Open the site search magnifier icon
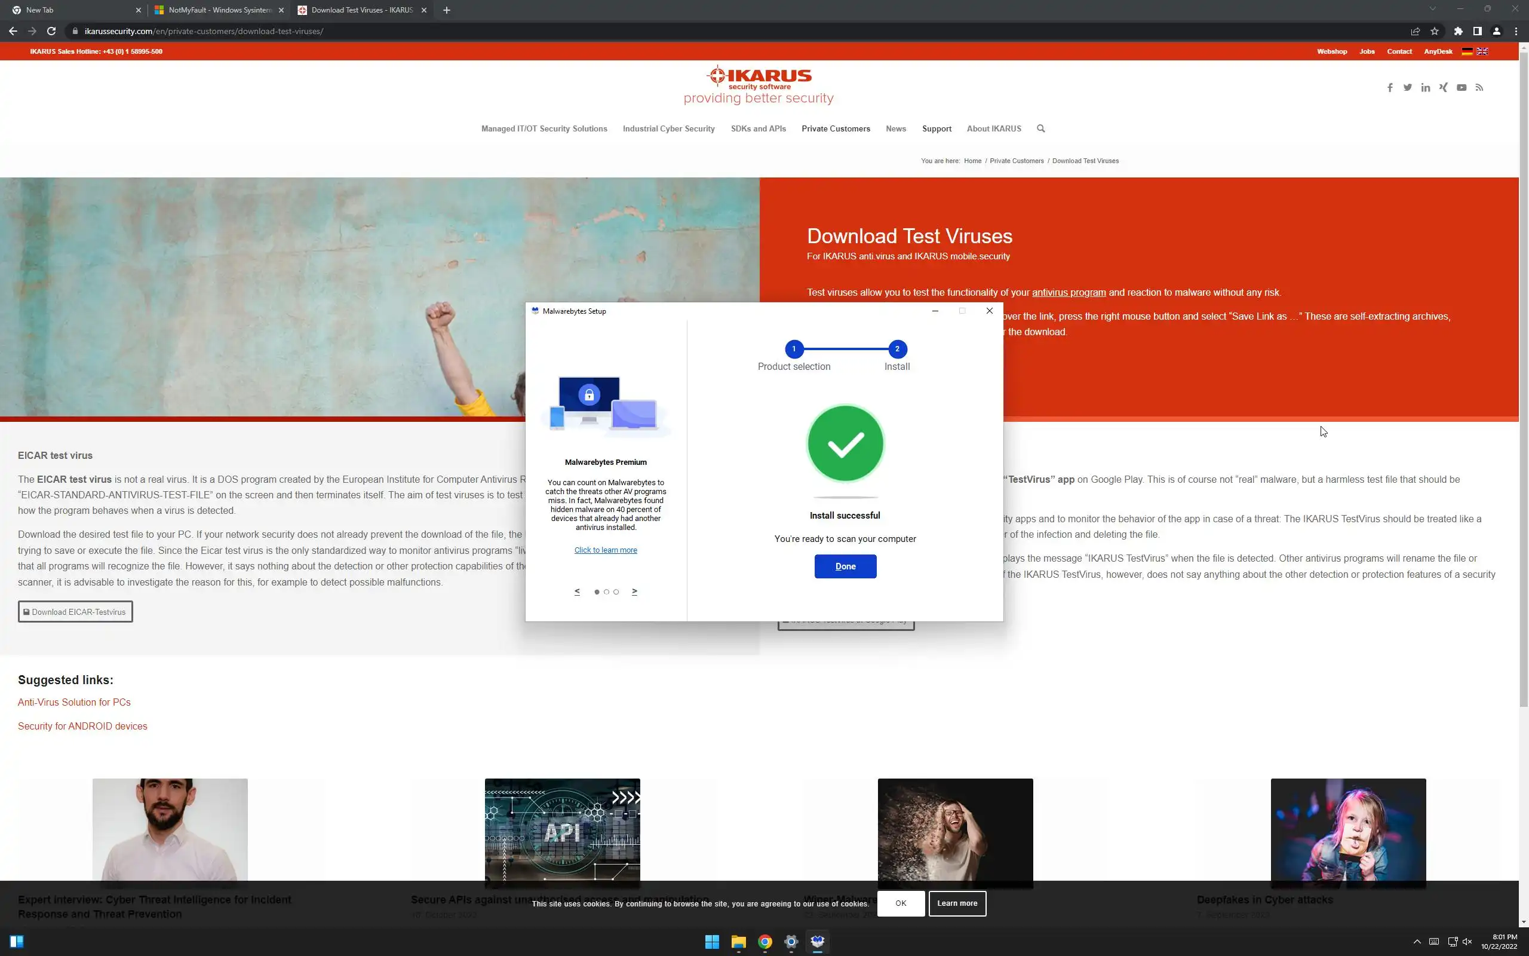 click(x=1040, y=128)
